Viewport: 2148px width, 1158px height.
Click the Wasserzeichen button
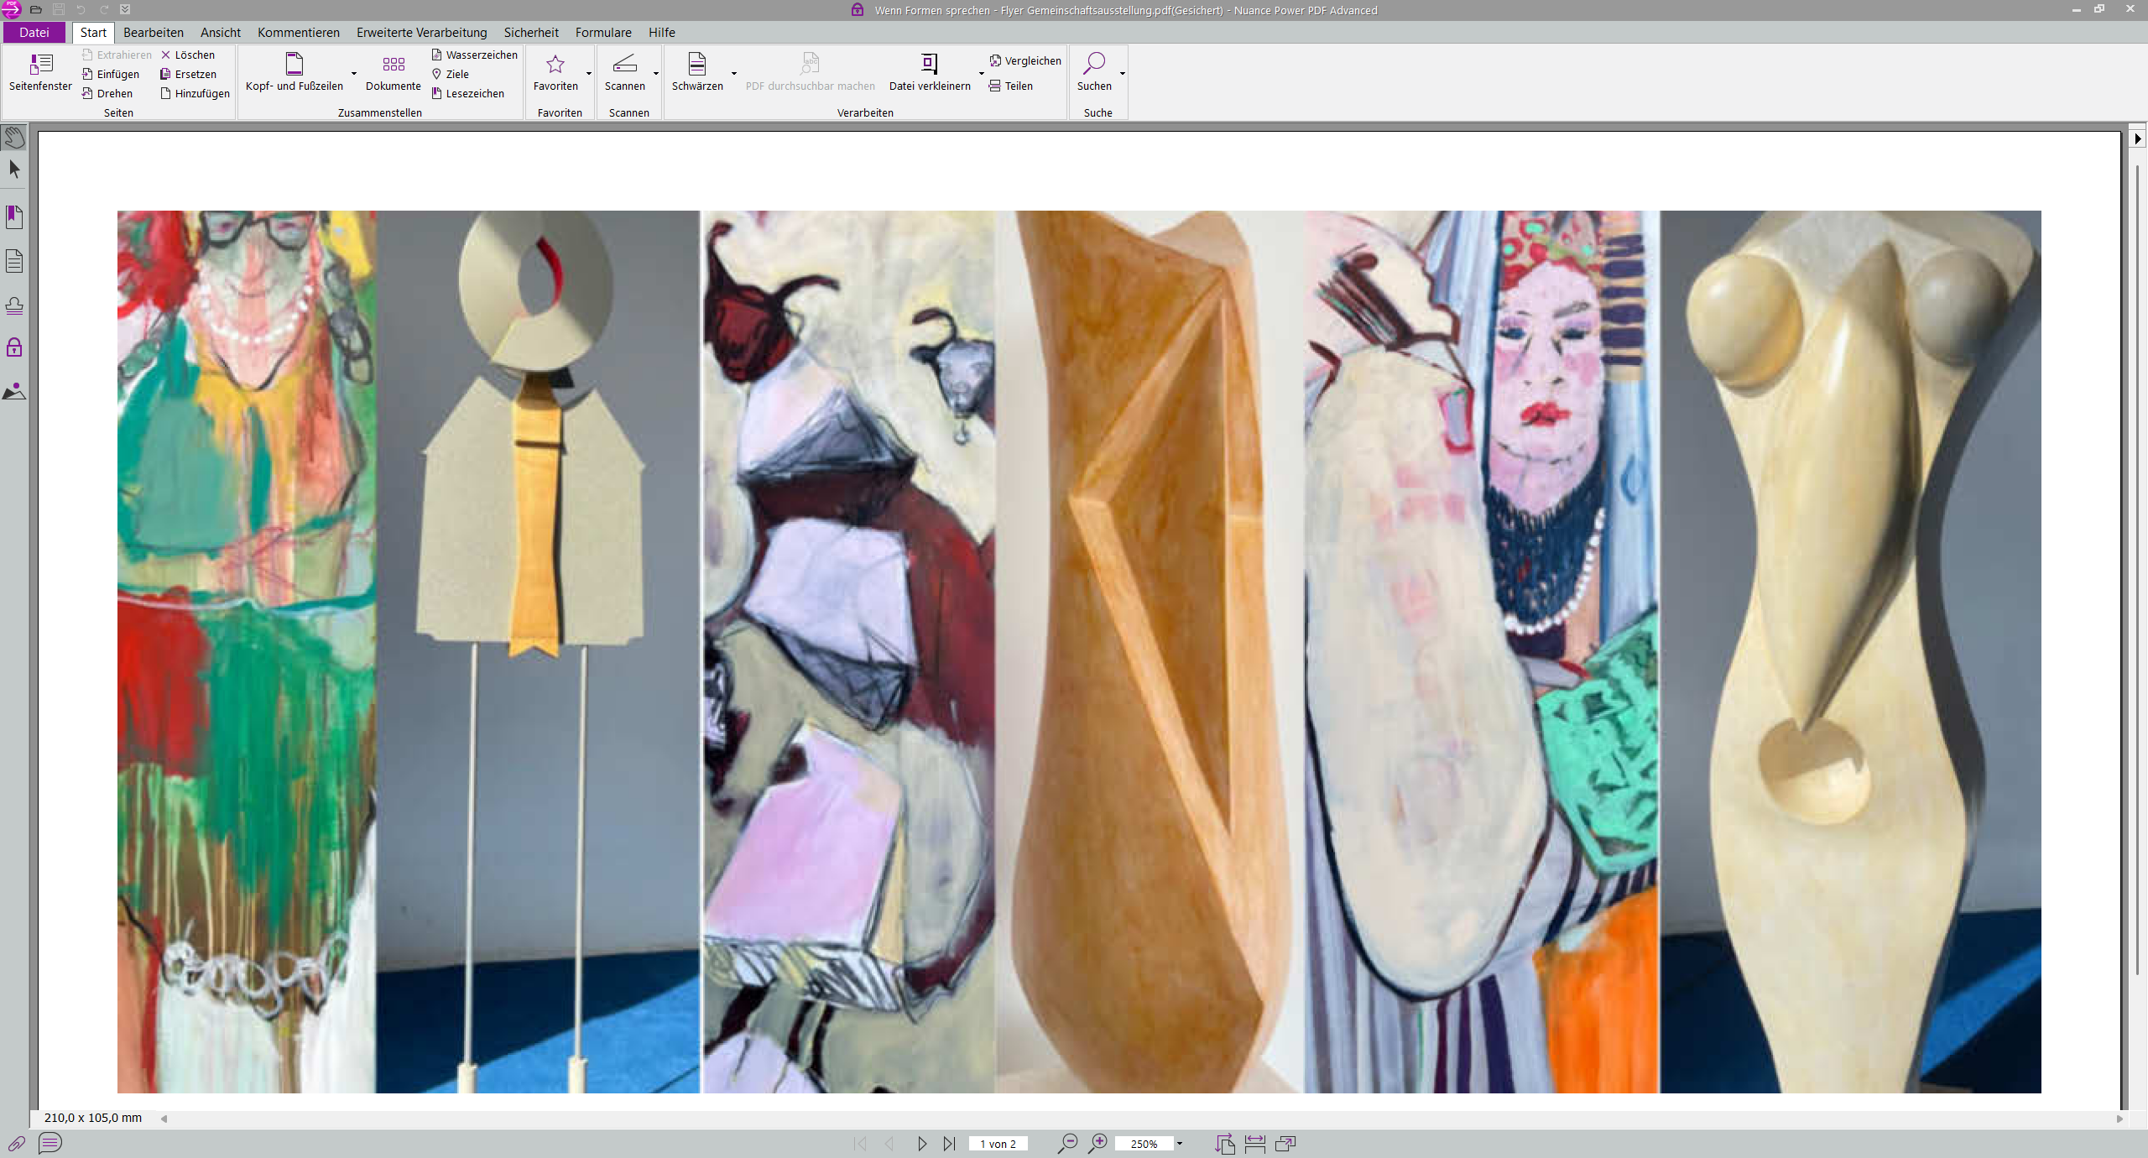(475, 55)
